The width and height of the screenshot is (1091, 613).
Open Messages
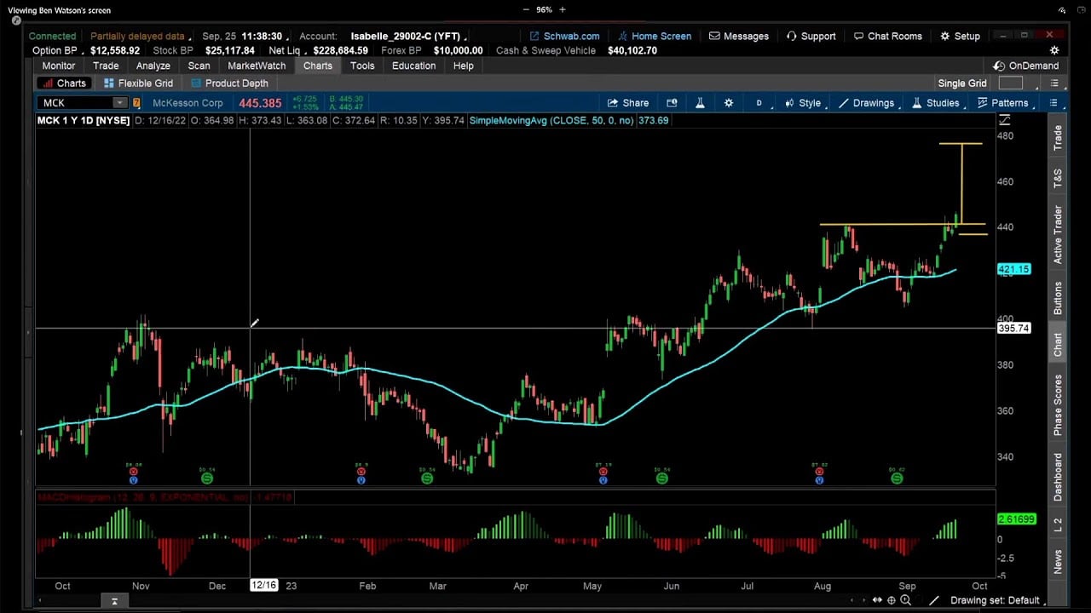coord(738,36)
